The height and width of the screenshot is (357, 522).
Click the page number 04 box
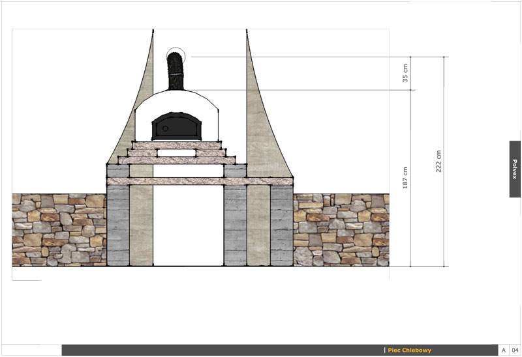[x=515, y=350]
